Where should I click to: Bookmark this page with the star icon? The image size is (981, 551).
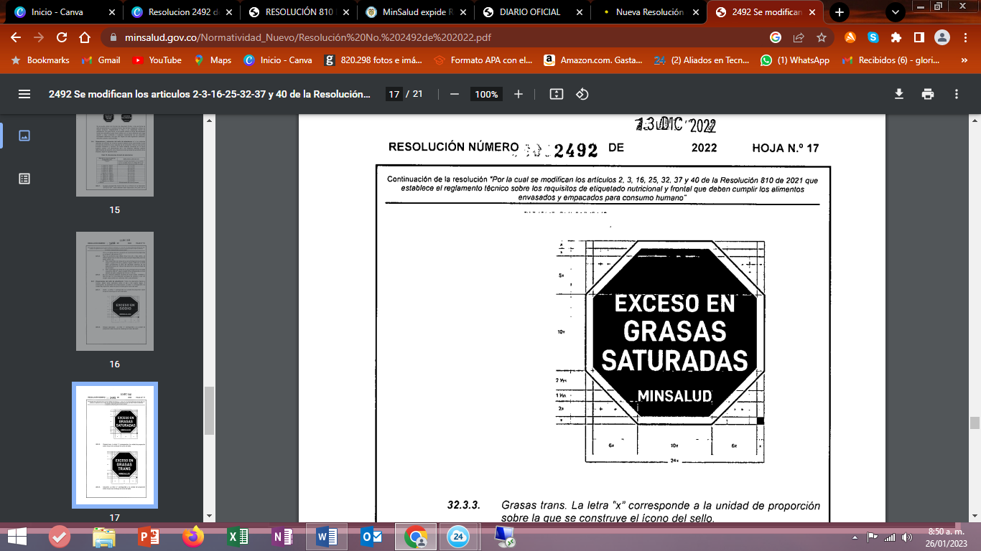point(822,37)
